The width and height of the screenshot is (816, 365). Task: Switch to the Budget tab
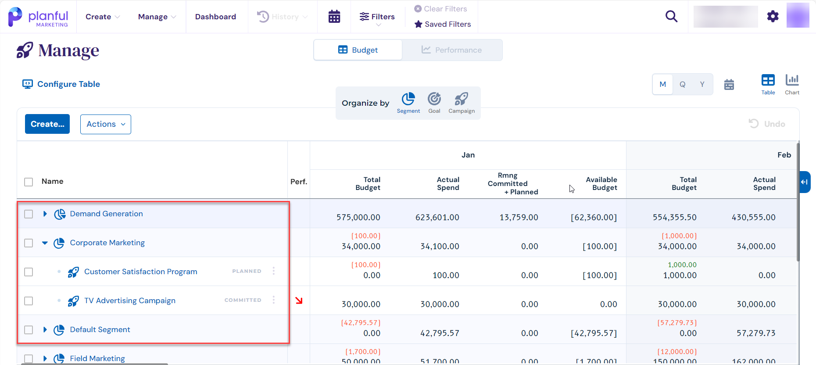tap(358, 50)
